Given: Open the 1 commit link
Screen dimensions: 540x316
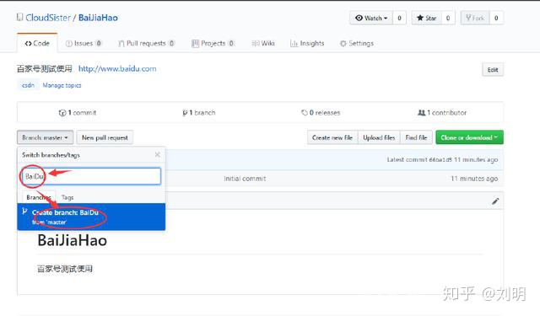Looking at the screenshot, I should [x=78, y=112].
